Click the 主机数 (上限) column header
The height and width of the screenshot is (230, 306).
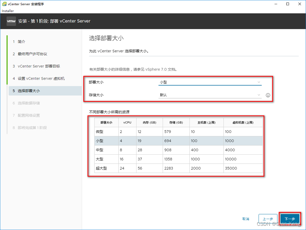(x=206, y=122)
